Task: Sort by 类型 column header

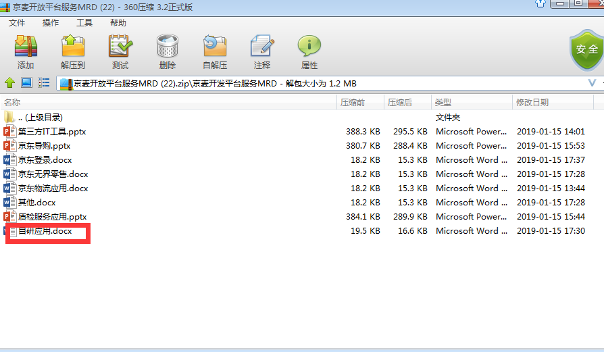Action: (472, 103)
